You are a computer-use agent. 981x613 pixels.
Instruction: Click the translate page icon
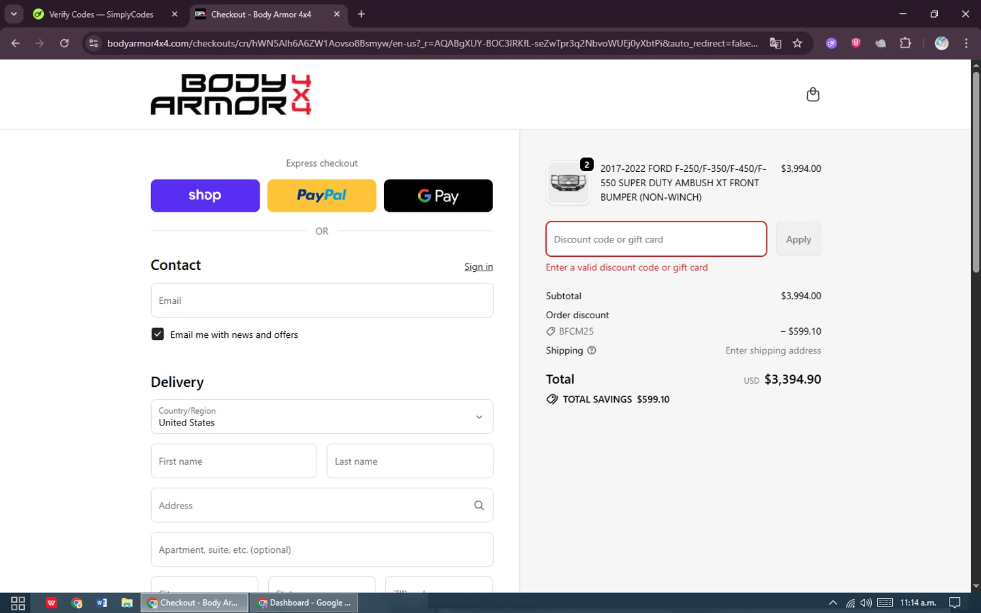pos(776,43)
